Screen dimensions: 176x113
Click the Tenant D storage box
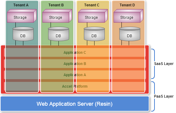coord(128,16)
